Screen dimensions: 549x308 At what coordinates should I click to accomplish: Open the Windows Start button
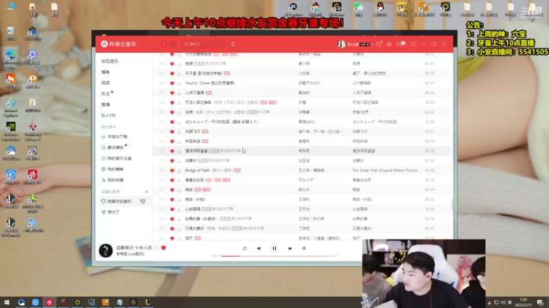6,302
